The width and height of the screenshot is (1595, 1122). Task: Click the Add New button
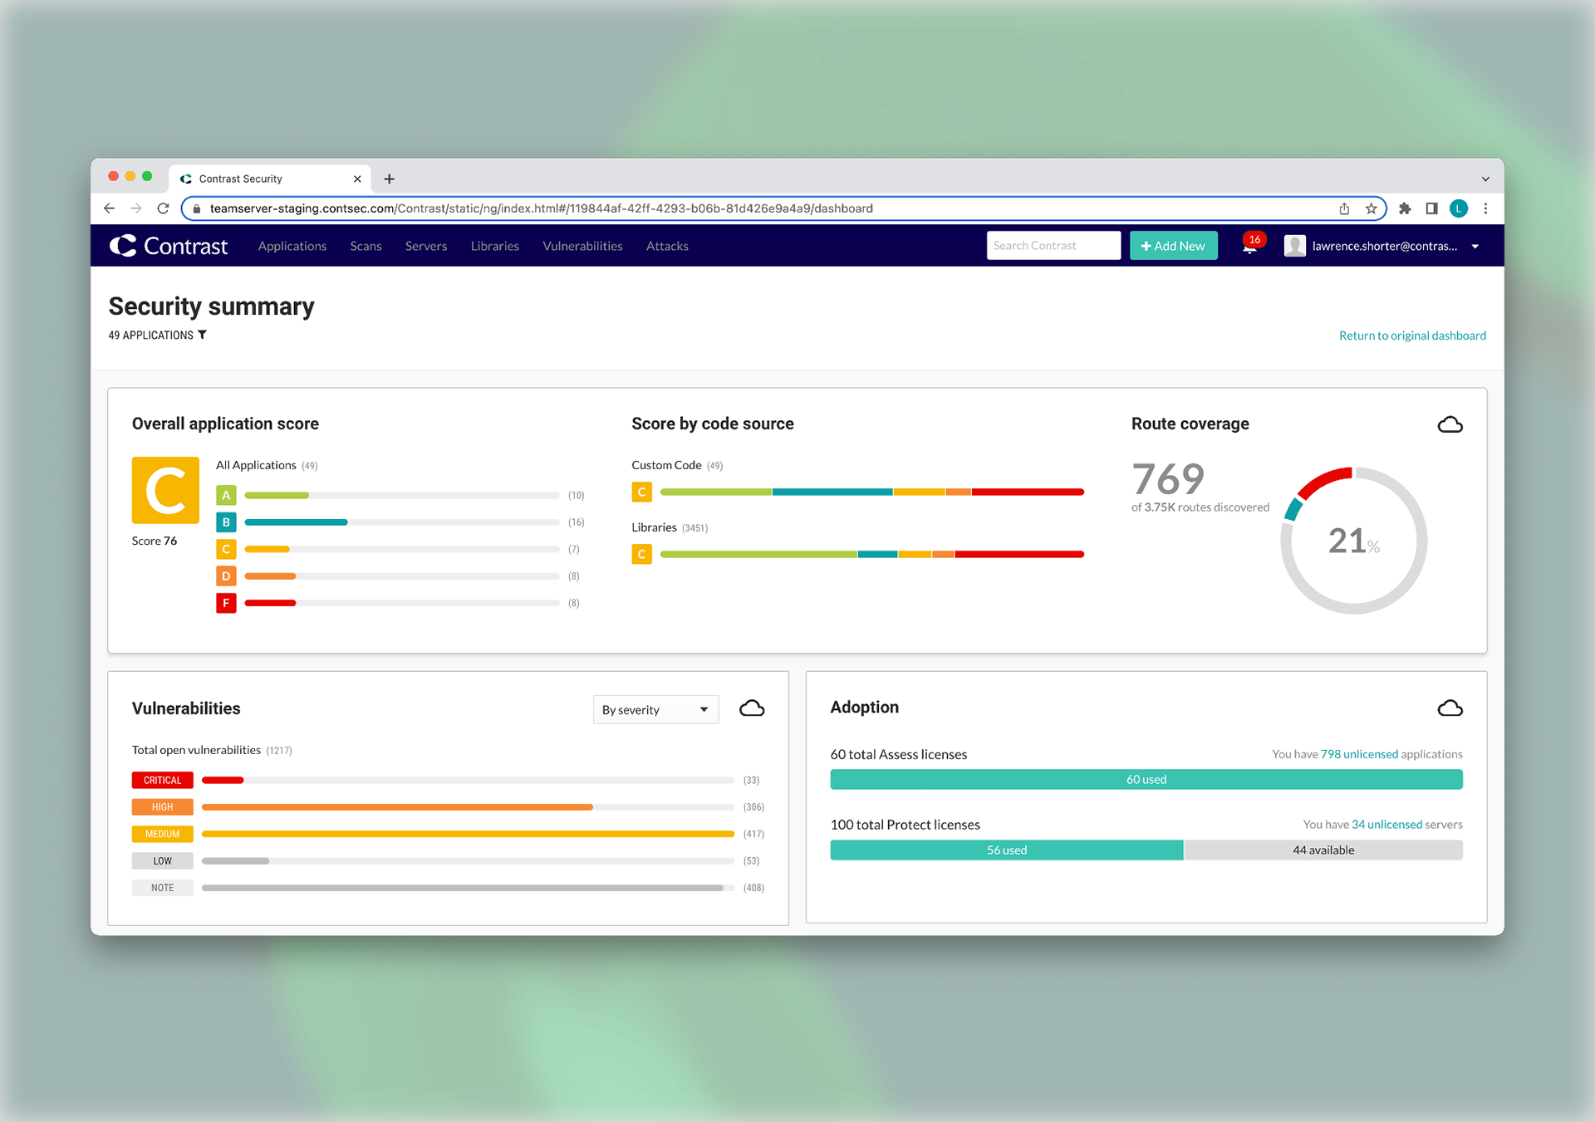click(1173, 246)
